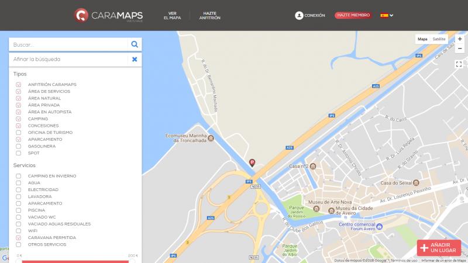Viewport: 468px width, 263px height.
Task: Click the AÑADIR UN LUGAR button
Action: (439, 247)
